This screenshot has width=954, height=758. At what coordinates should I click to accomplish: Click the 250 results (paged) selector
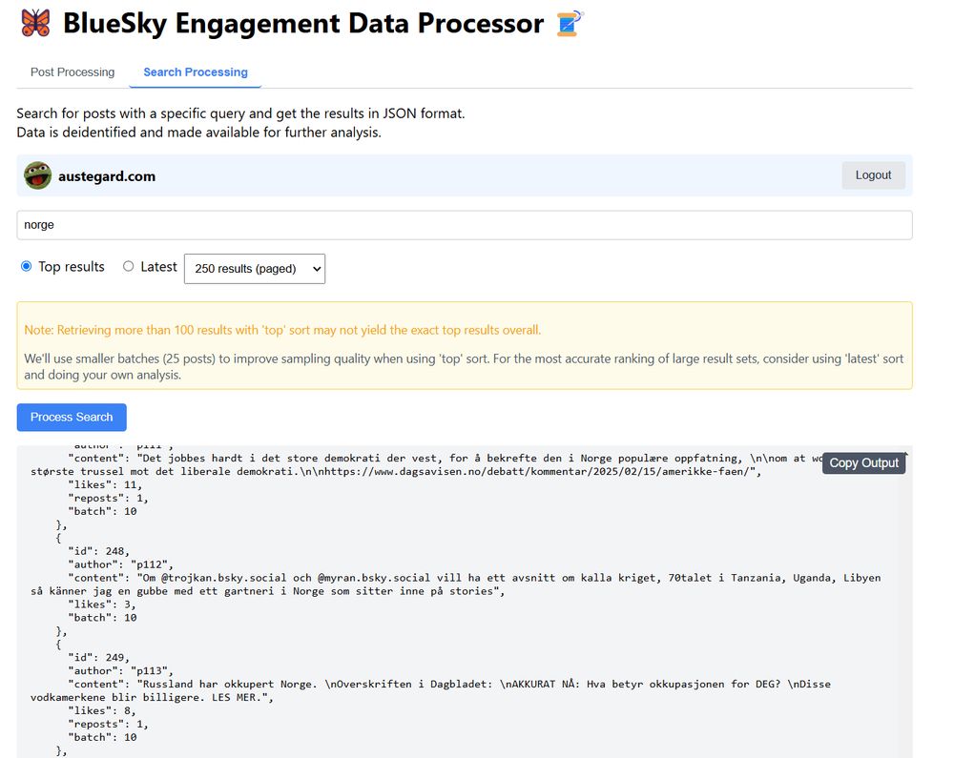point(254,268)
